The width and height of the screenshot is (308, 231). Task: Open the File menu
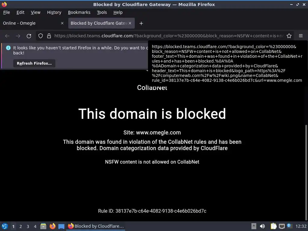click(x=7, y=12)
